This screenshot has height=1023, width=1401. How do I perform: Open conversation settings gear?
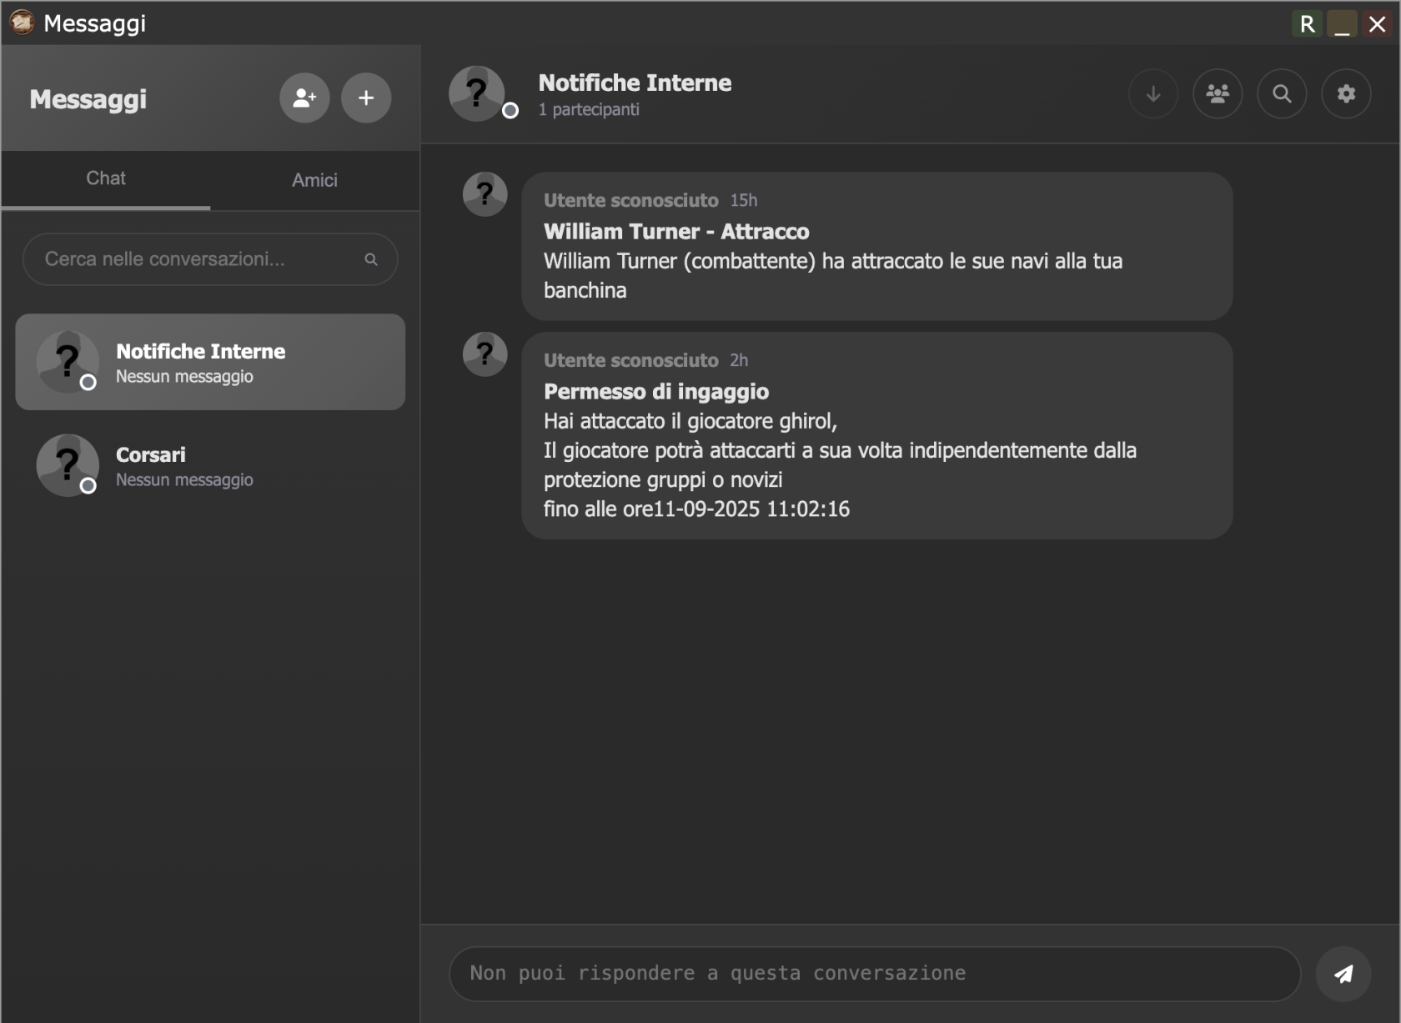pyautogui.click(x=1346, y=94)
